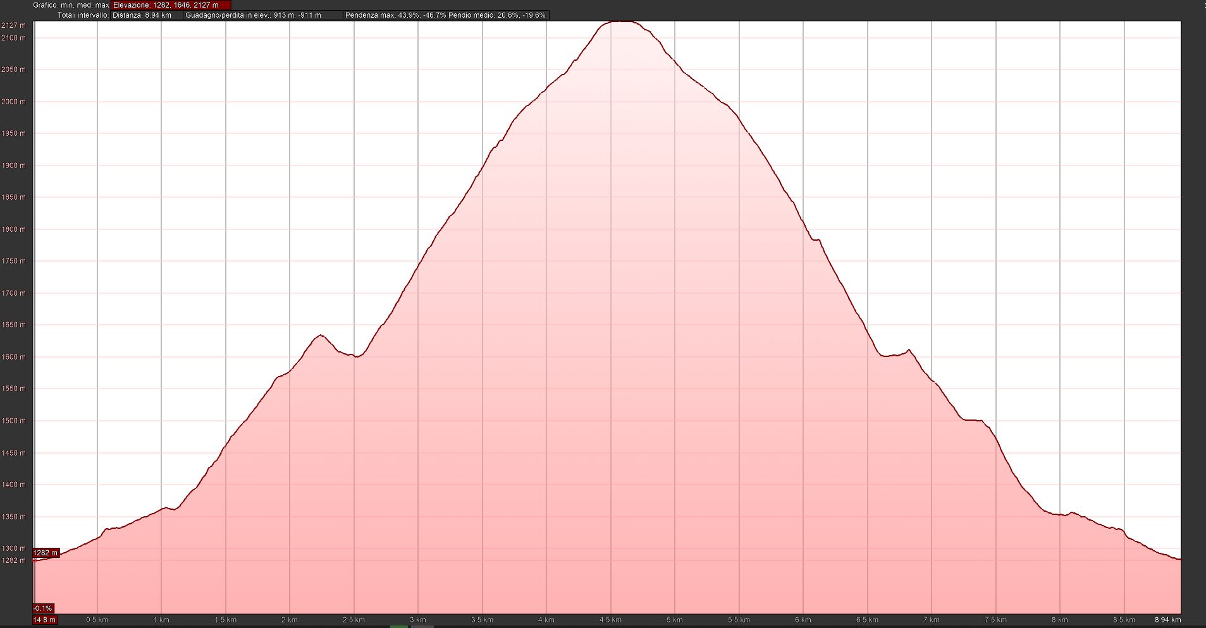Click the 'Totali intervallo' label
This screenshot has height=628, width=1206.
click(x=83, y=15)
